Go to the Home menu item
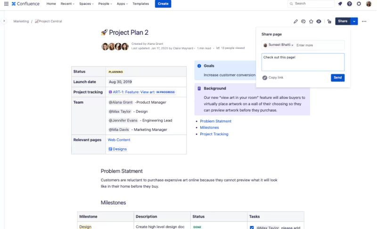The width and height of the screenshot is (377, 229). click(x=51, y=4)
